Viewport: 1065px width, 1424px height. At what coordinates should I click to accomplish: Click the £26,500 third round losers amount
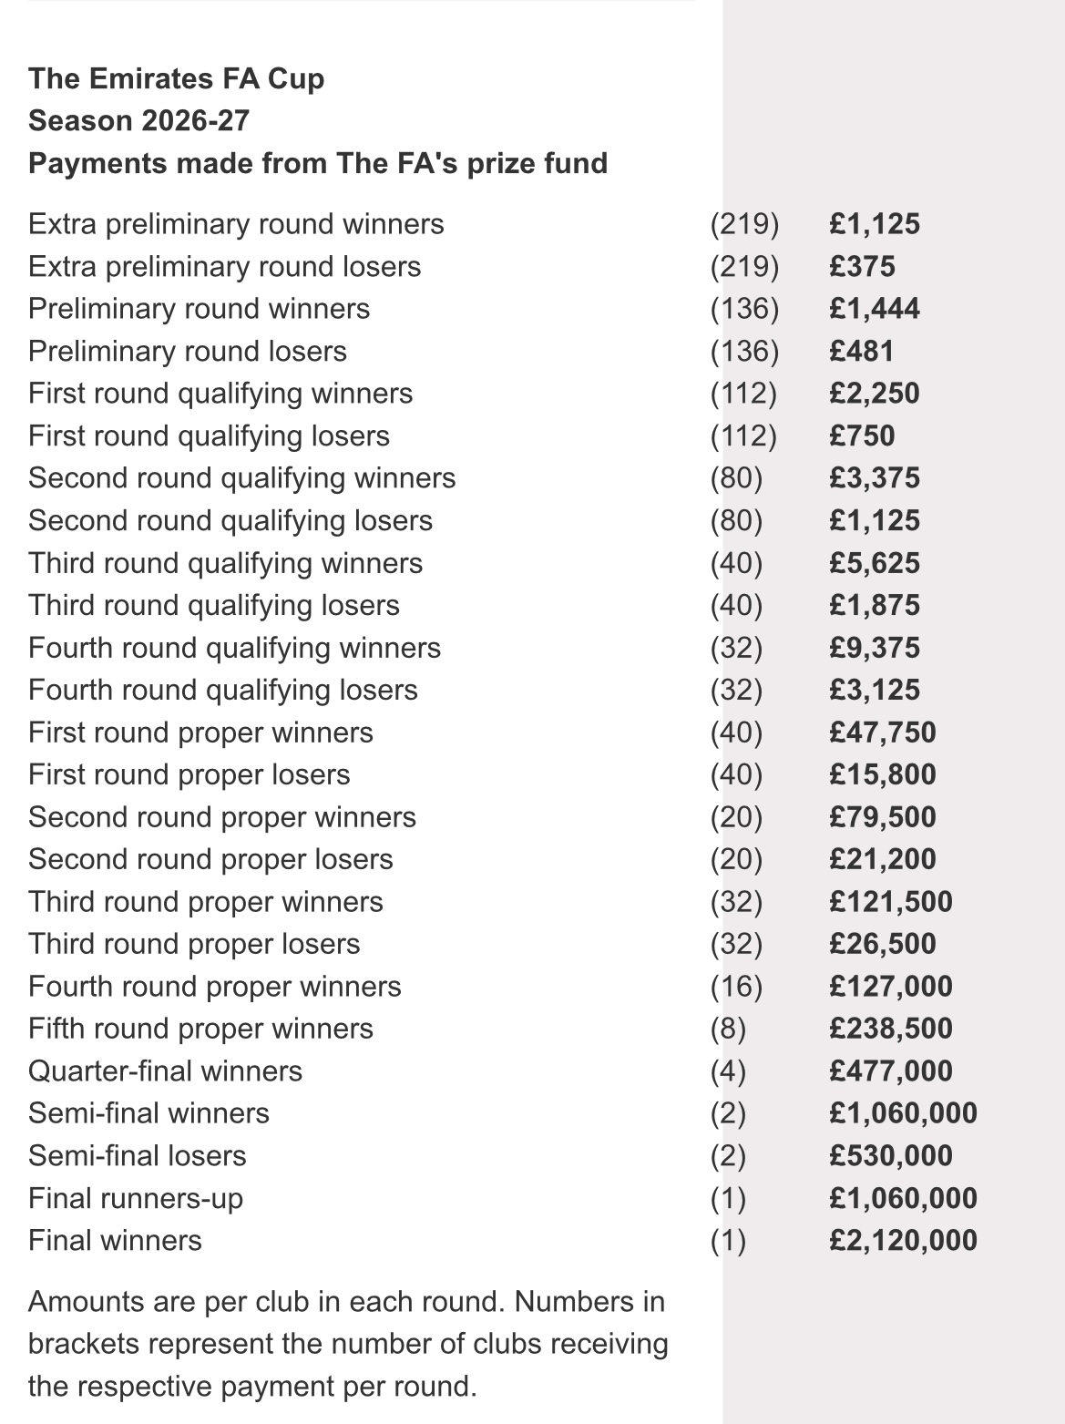[x=883, y=944]
